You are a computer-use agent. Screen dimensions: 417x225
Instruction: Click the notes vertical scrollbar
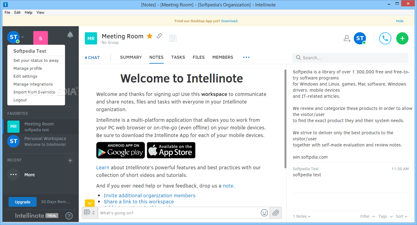click(285, 119)
